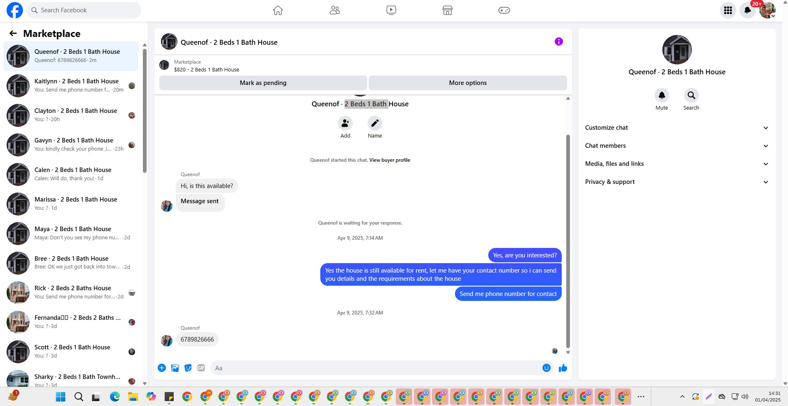Open Windows taskbar Search
This screenshot has height=406, width=788.
click(x=79, y=397)
